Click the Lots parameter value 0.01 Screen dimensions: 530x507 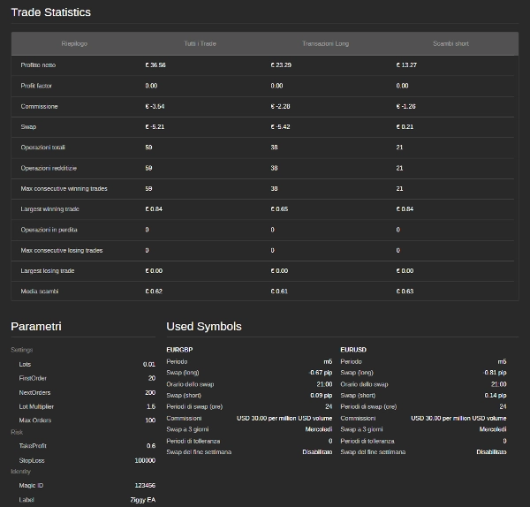tap(149, 365)
